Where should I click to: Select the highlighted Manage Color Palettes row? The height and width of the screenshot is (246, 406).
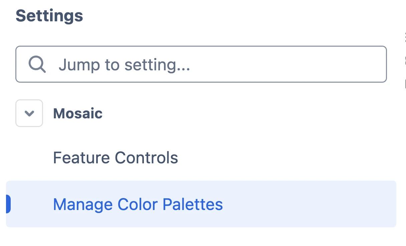click(201, 204)
